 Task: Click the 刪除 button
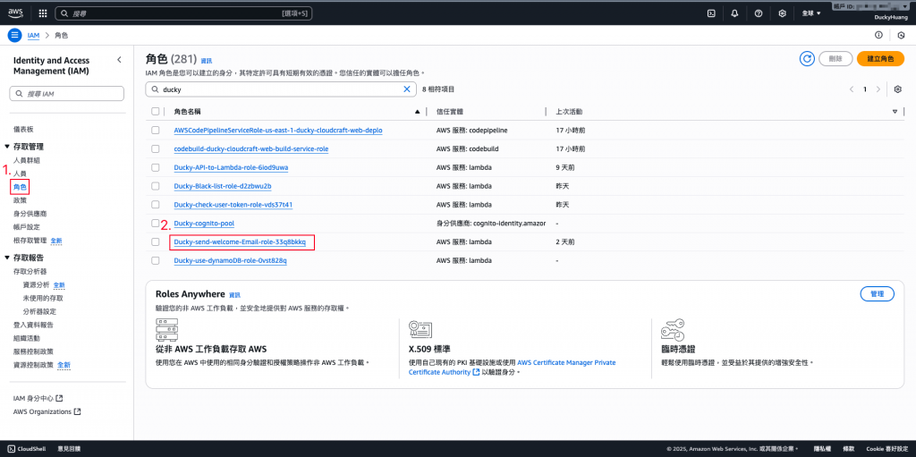(835, 58)
